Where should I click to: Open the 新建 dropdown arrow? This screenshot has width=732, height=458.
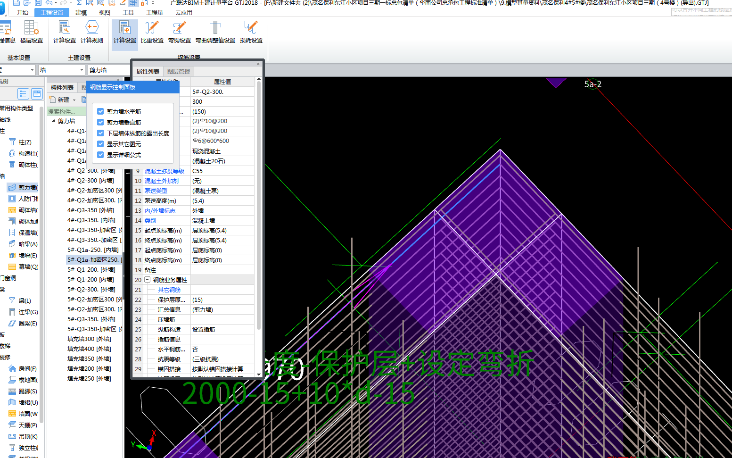point(74,100)
